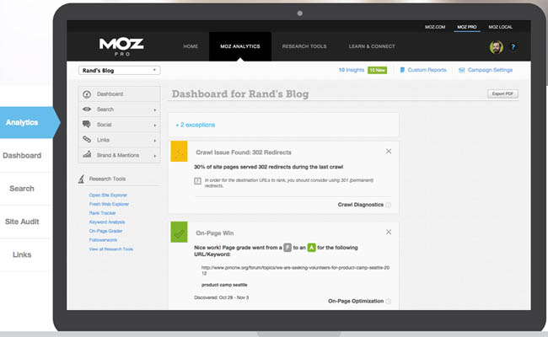Click the 'Crawl Issue Found: 302 Redirects' title
Image resolution: width=548 pixels, height=337 pixels.
[x=244, y=152]
